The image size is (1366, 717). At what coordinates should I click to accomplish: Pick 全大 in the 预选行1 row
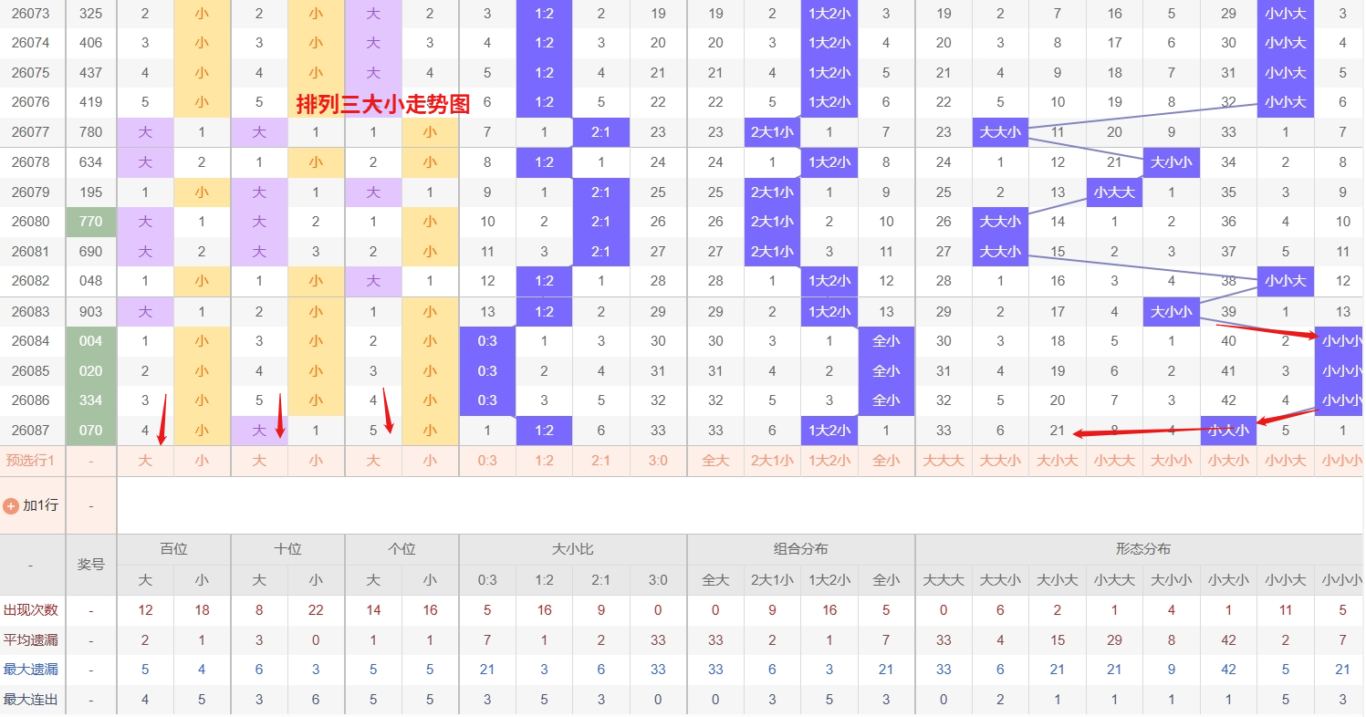[x=715, y=461]
